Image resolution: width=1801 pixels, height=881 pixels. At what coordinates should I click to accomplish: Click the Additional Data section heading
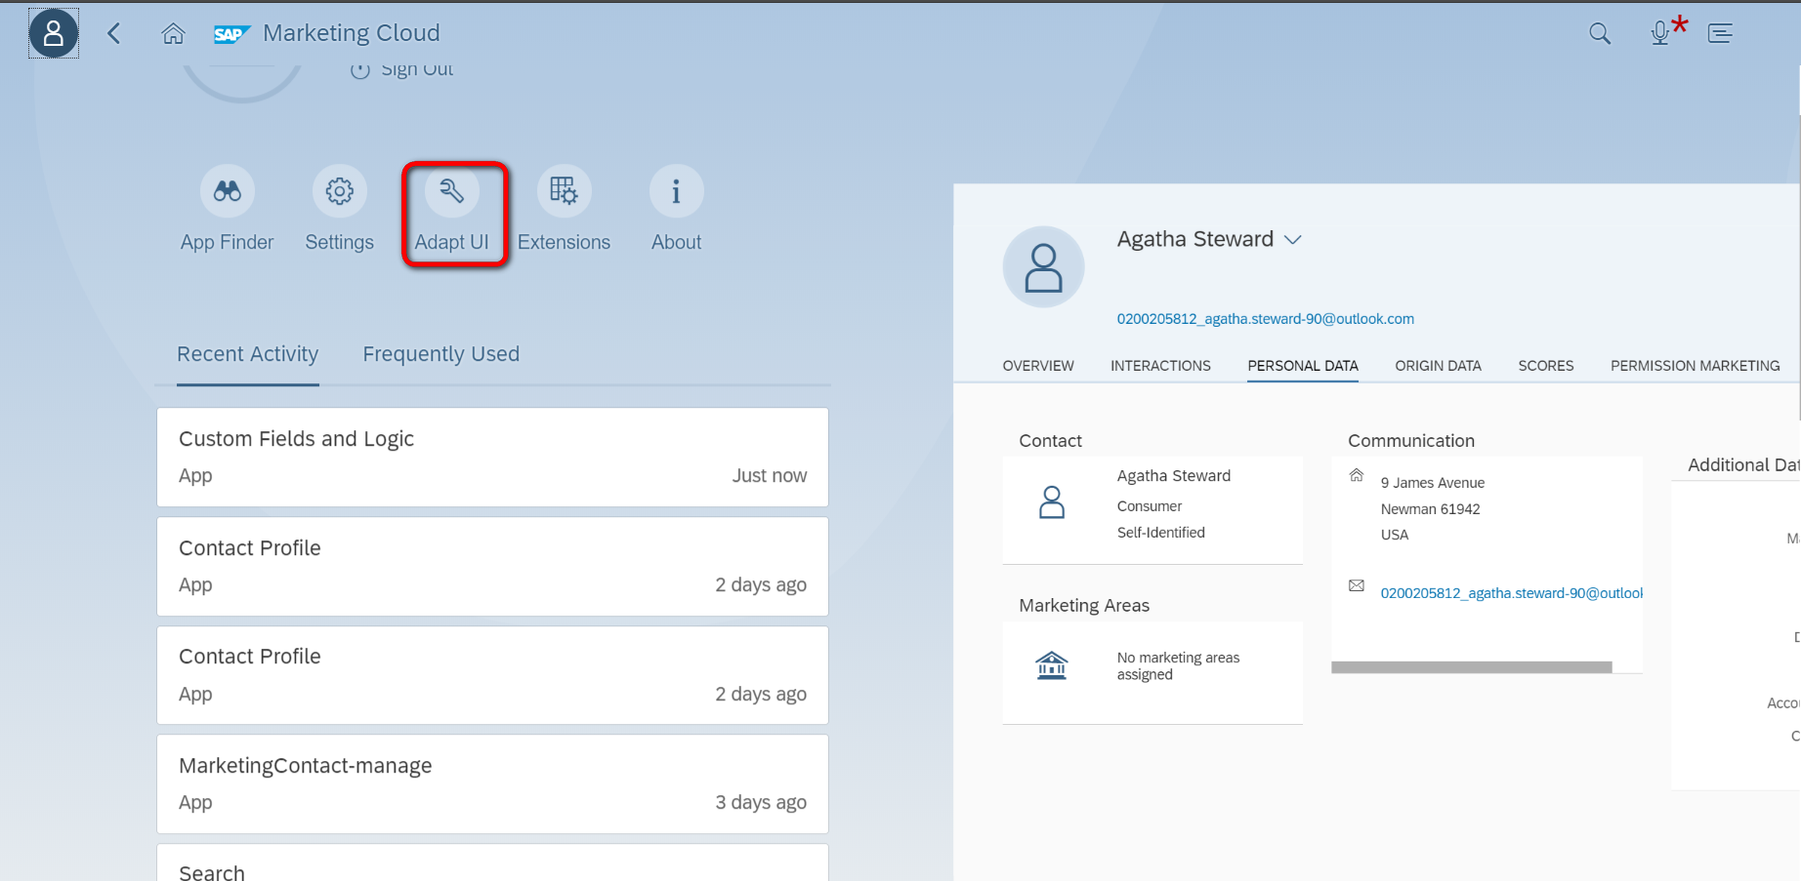1743,465
